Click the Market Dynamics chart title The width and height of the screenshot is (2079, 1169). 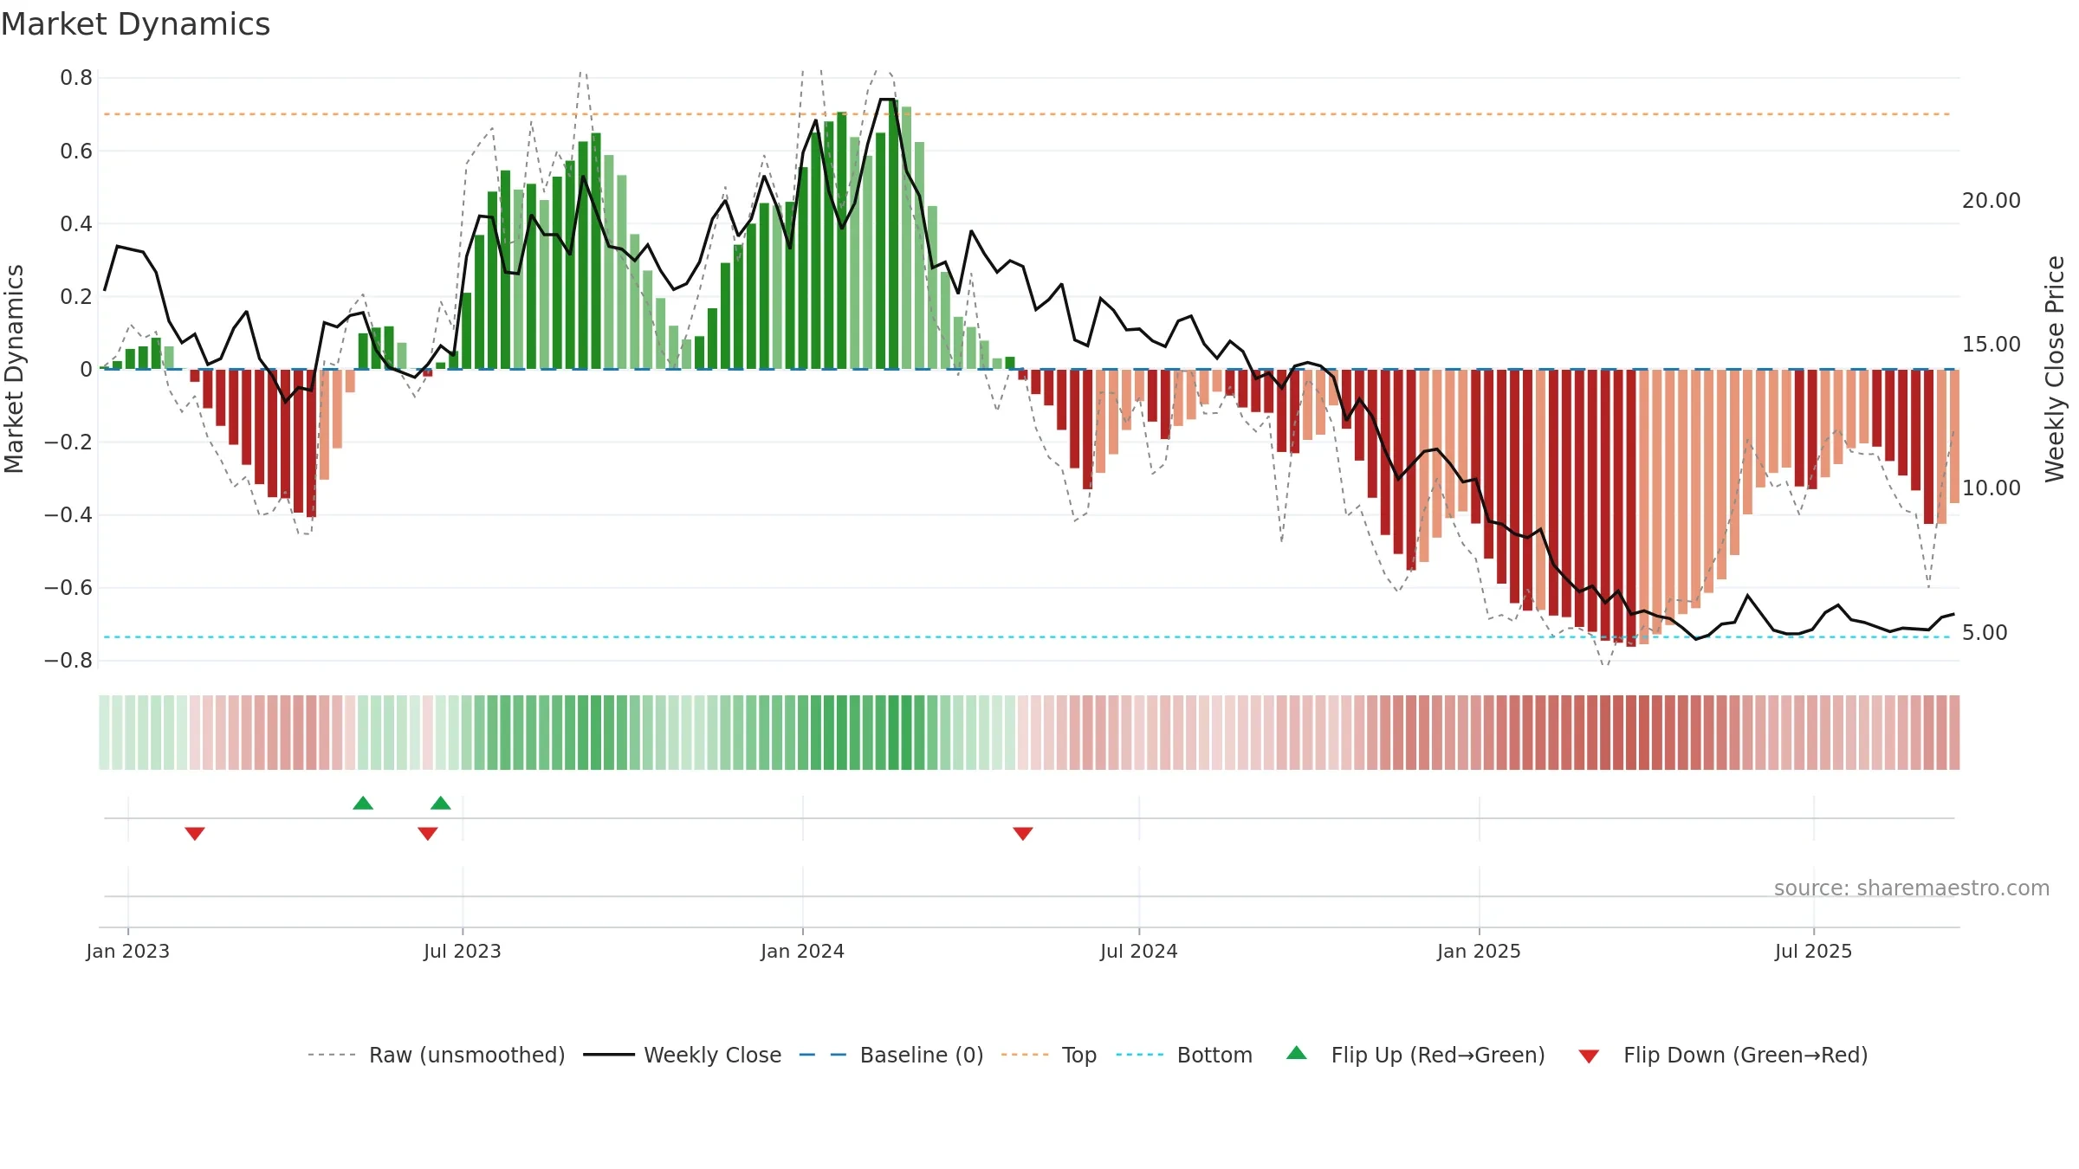135,24
